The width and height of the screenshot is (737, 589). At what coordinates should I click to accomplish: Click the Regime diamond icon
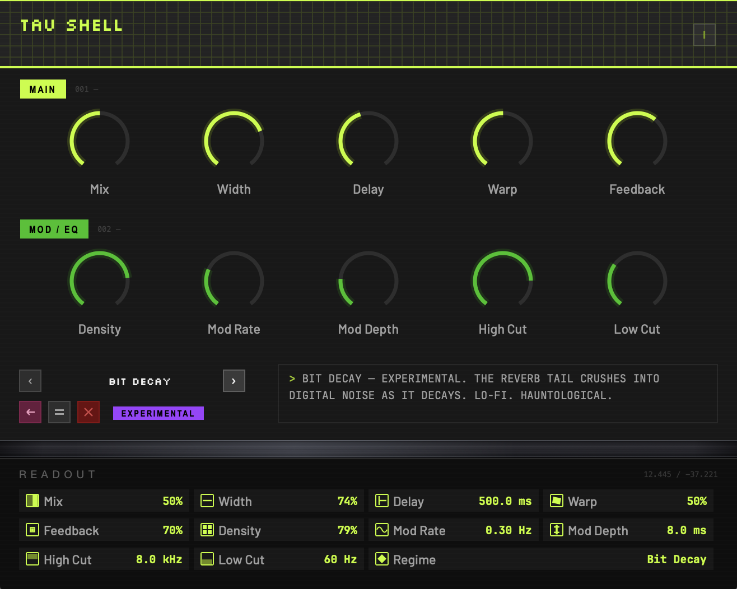point(382,559)
